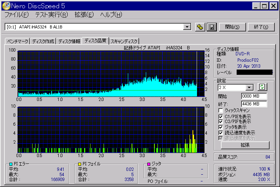Image resolution: width=280 pixels, height=187 pixels.
Task: Click the disc type text DVD-R
Action: pos(243,54)
